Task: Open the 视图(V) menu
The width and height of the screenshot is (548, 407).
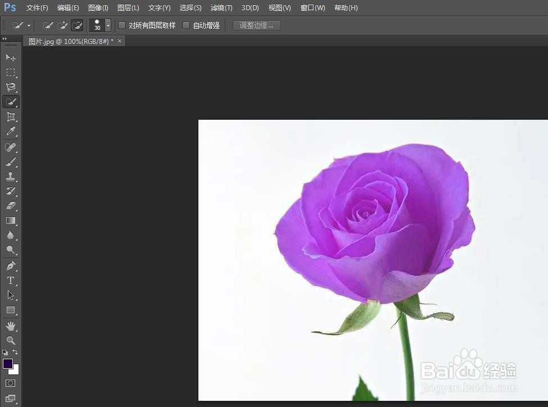Action: point(279,8)
